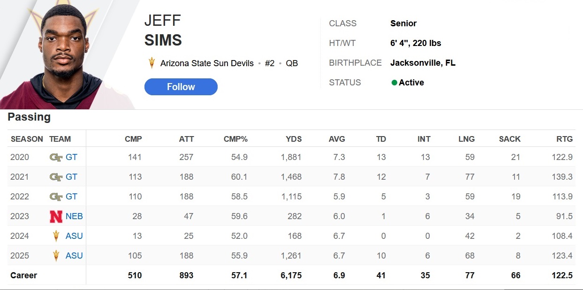Click the YDS column header
The width and height of the screenshot is (583, 290).
pyautogui.click(x=294, y=139)
